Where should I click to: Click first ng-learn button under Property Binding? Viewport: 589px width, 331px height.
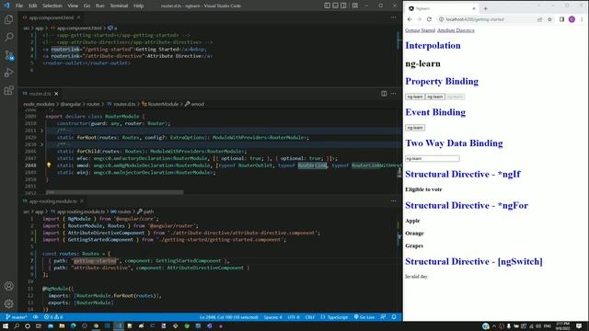[415, 97]
